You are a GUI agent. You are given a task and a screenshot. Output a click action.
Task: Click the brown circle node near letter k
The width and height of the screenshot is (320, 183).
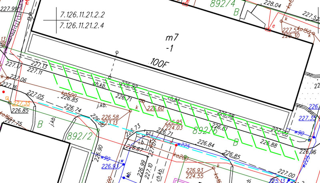click(130, 111)
